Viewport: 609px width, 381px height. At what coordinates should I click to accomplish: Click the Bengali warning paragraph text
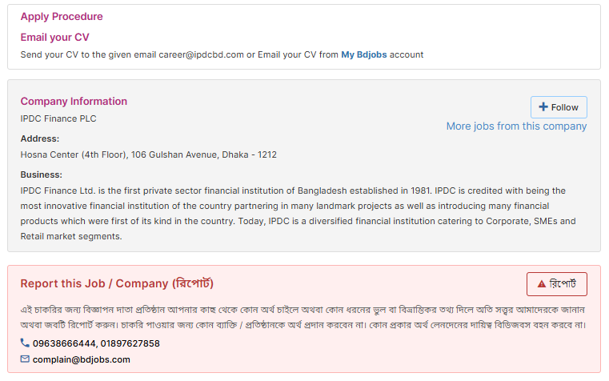(303, 317)
